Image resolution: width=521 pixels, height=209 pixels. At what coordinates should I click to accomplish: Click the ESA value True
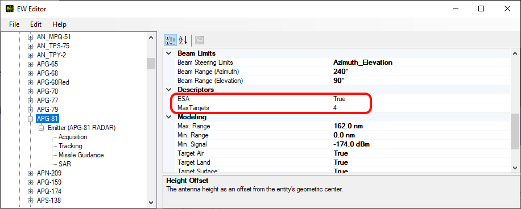click(x=340, y=98)
